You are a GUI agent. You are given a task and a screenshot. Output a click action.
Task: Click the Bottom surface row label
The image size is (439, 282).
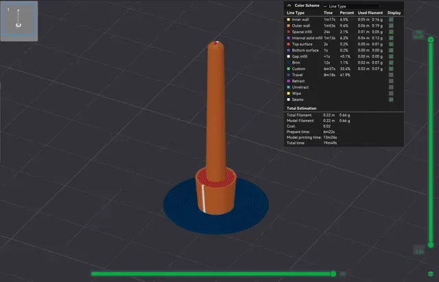(305, 50)
